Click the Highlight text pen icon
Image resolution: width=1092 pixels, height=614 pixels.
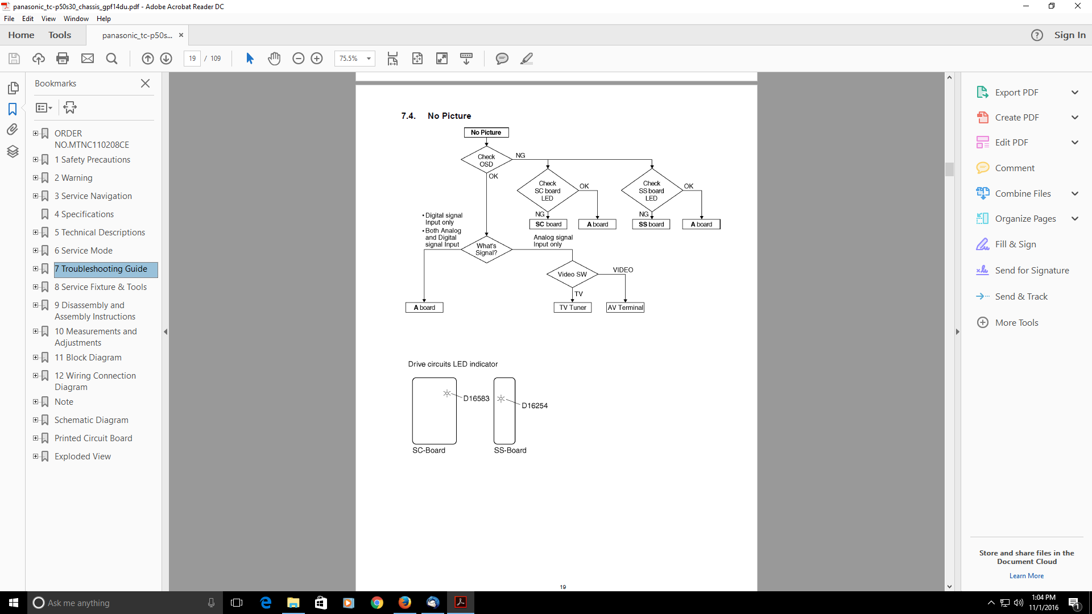[527, 59]
